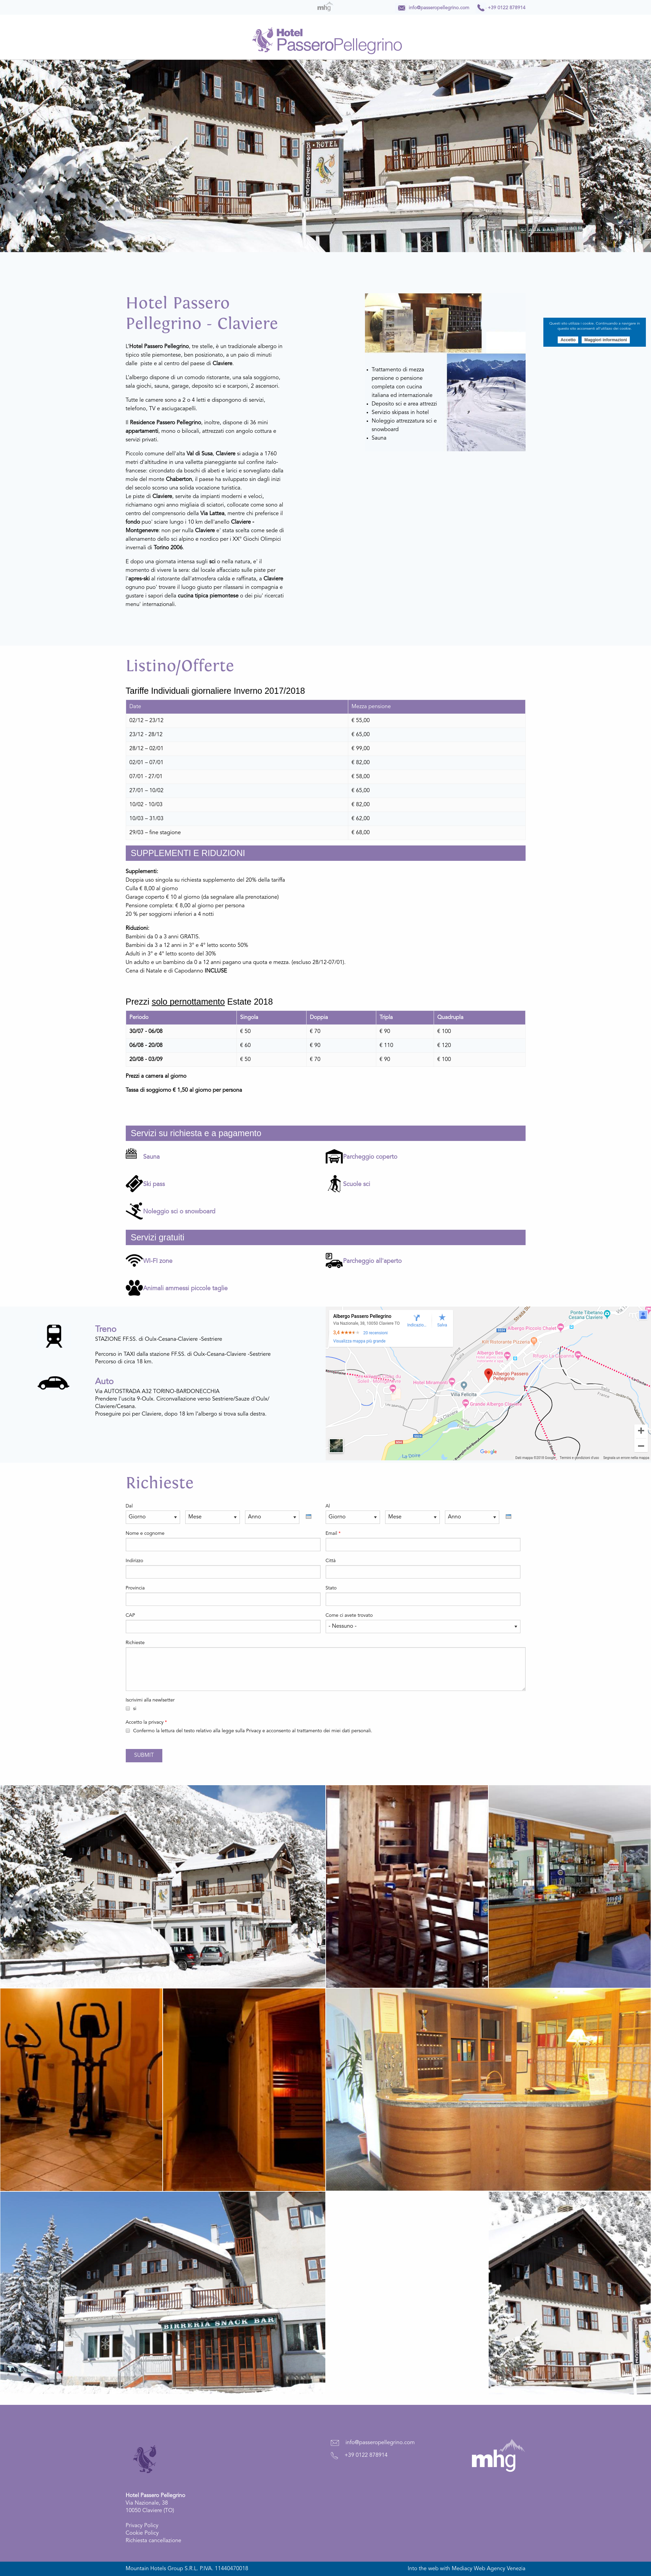The width and height of the screenshot is (651, 2576).
Task: Click Maggiori informazioni cookie button
Action: 606,340
